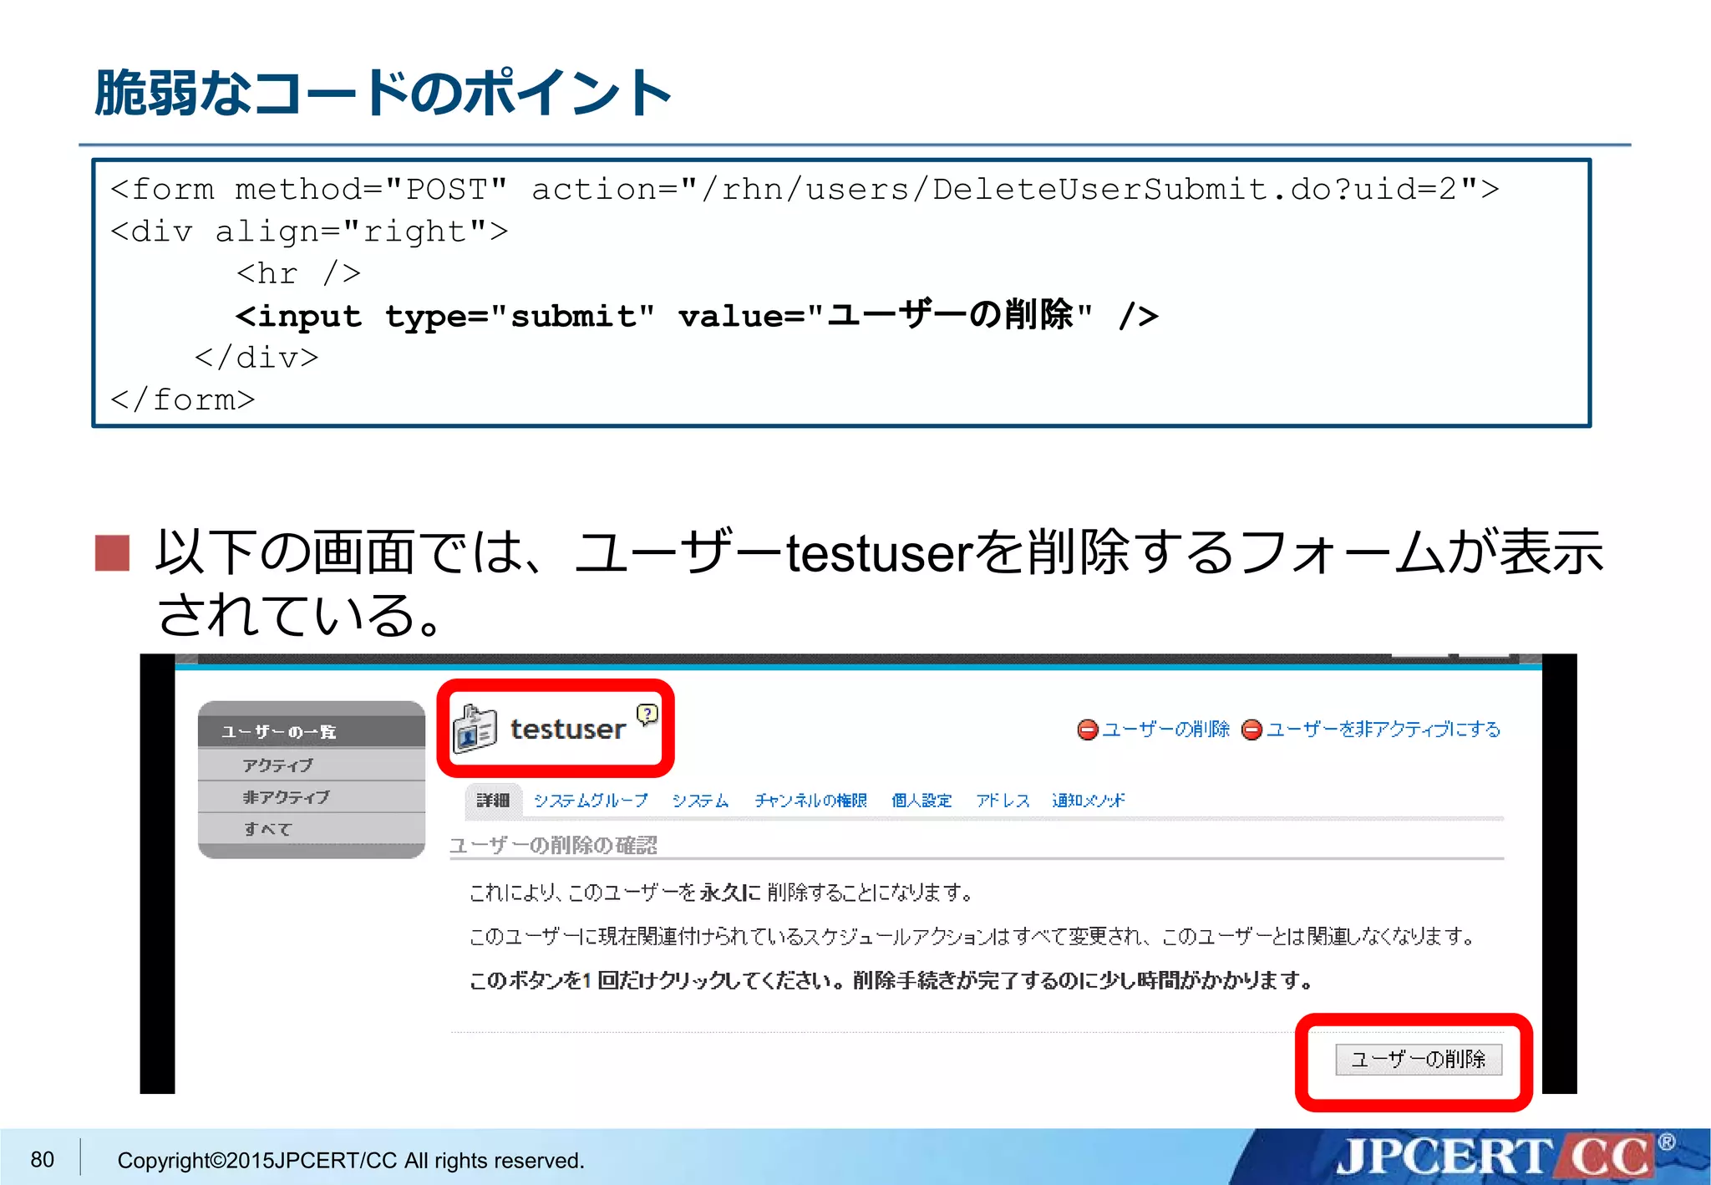The height and width of the screenshot is (1185, 1711).
Task: Click the div align right code line
Action: click(309, 231)
